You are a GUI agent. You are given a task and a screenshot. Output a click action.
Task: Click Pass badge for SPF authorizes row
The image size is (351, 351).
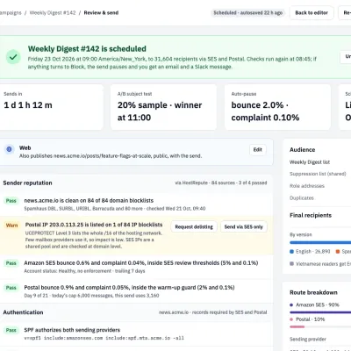click(11, 330)
